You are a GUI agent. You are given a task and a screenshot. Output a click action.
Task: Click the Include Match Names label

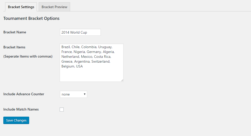pos(21,109)
